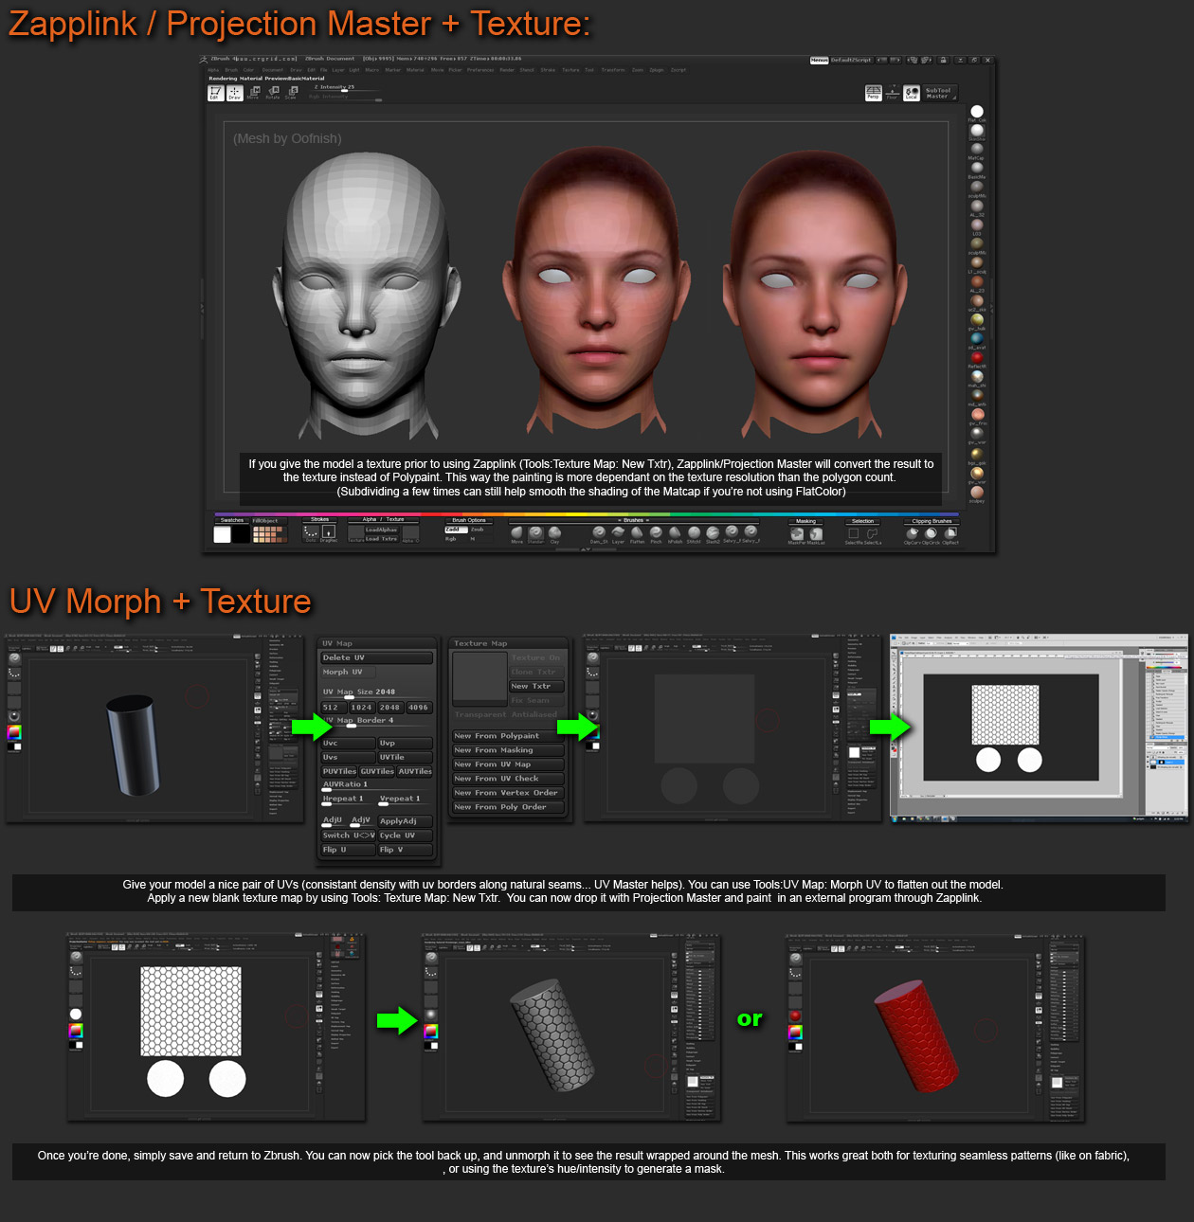
Task: Set UV map size to 1024
Action: (362, 708)
